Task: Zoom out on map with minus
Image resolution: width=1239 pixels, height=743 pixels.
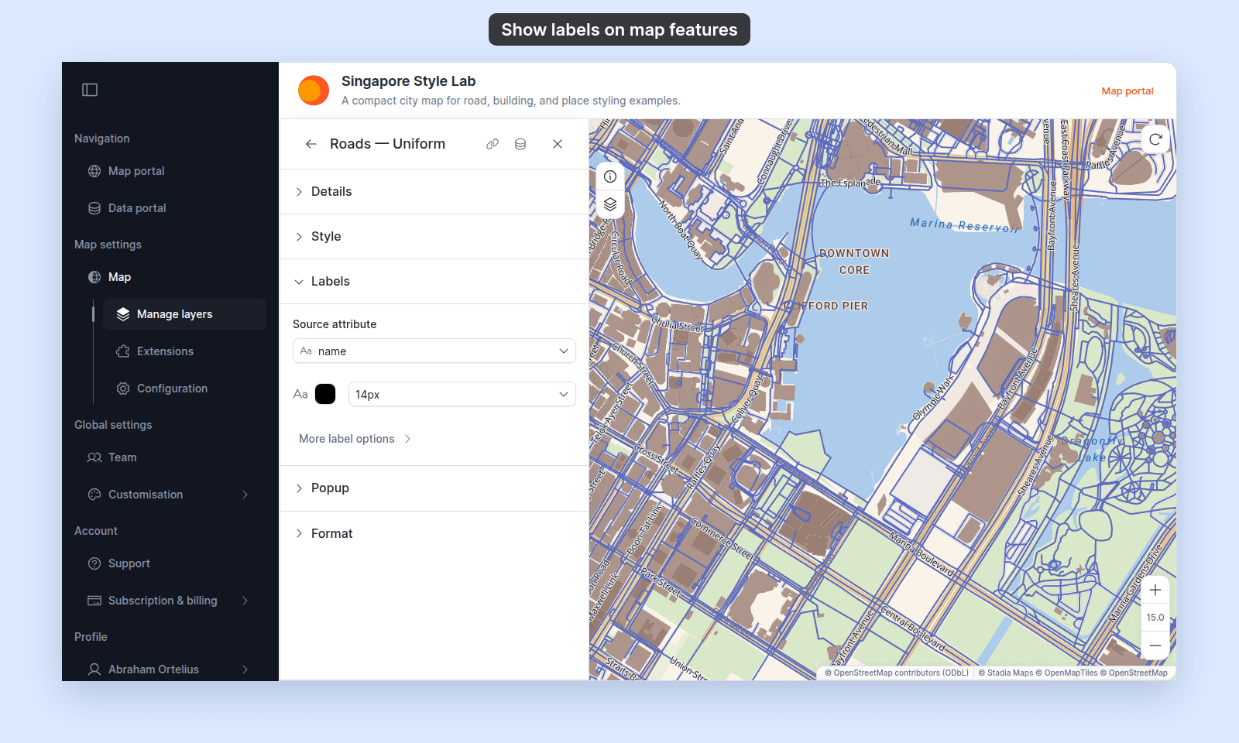Action: coord(1155,645)
